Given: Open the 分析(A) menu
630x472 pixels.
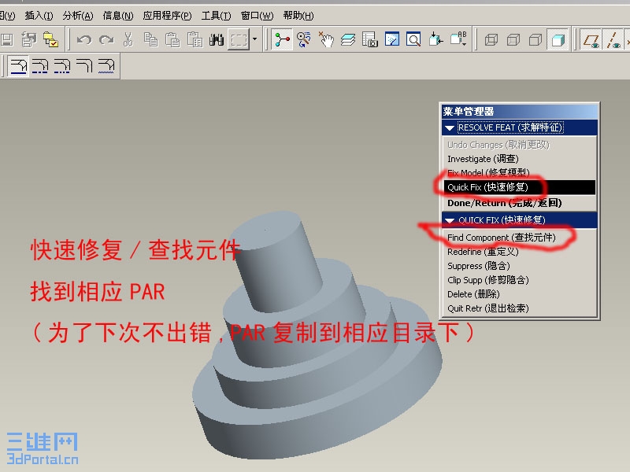Looking at the screenshot, I should point(77,16).
